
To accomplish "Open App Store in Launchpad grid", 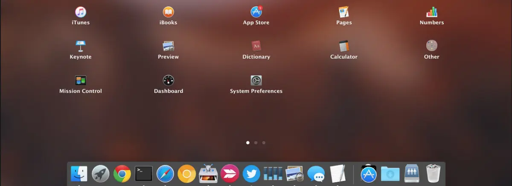I will tap(256, 12).
